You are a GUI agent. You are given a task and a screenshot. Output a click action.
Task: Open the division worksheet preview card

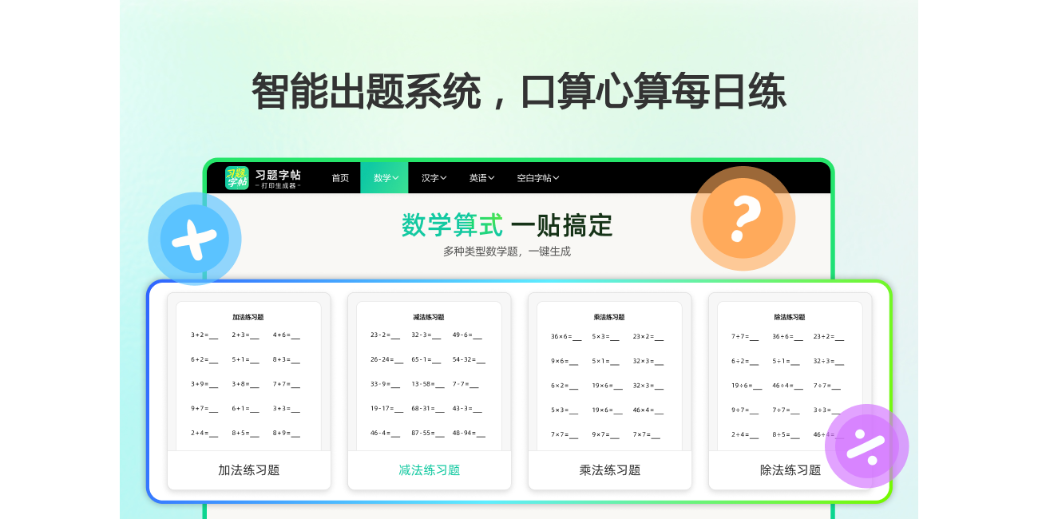tap(789, 375)
